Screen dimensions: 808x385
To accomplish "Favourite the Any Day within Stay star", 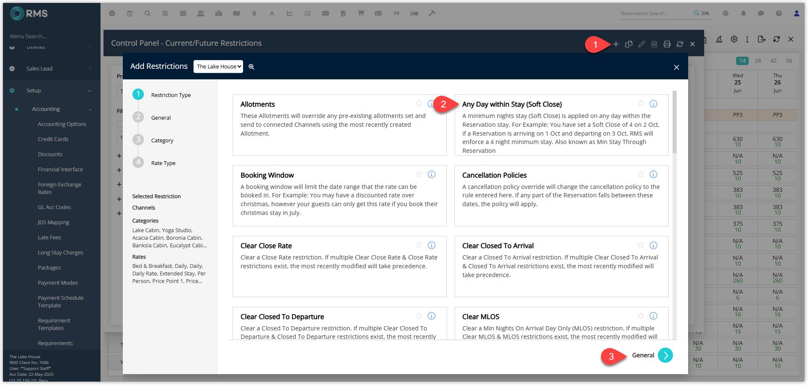I will [641, 103].
